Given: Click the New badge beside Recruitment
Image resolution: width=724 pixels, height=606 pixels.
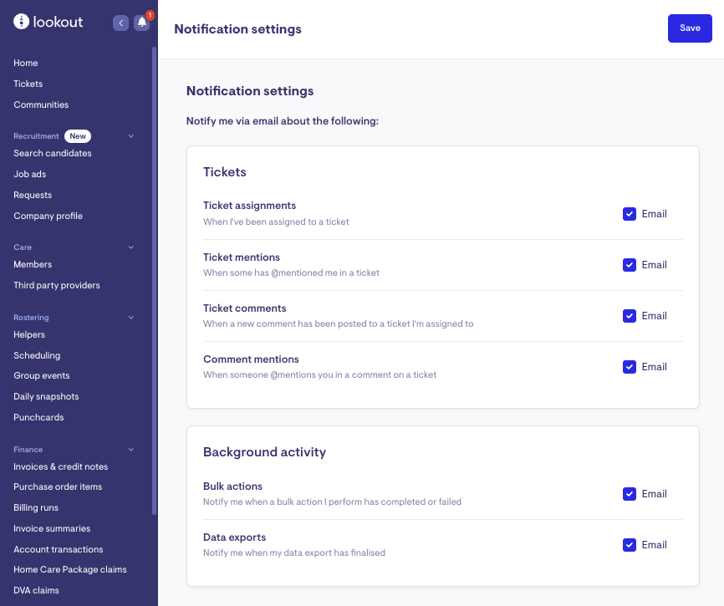Looking at the screenshot, I should [x=78, y=136].
